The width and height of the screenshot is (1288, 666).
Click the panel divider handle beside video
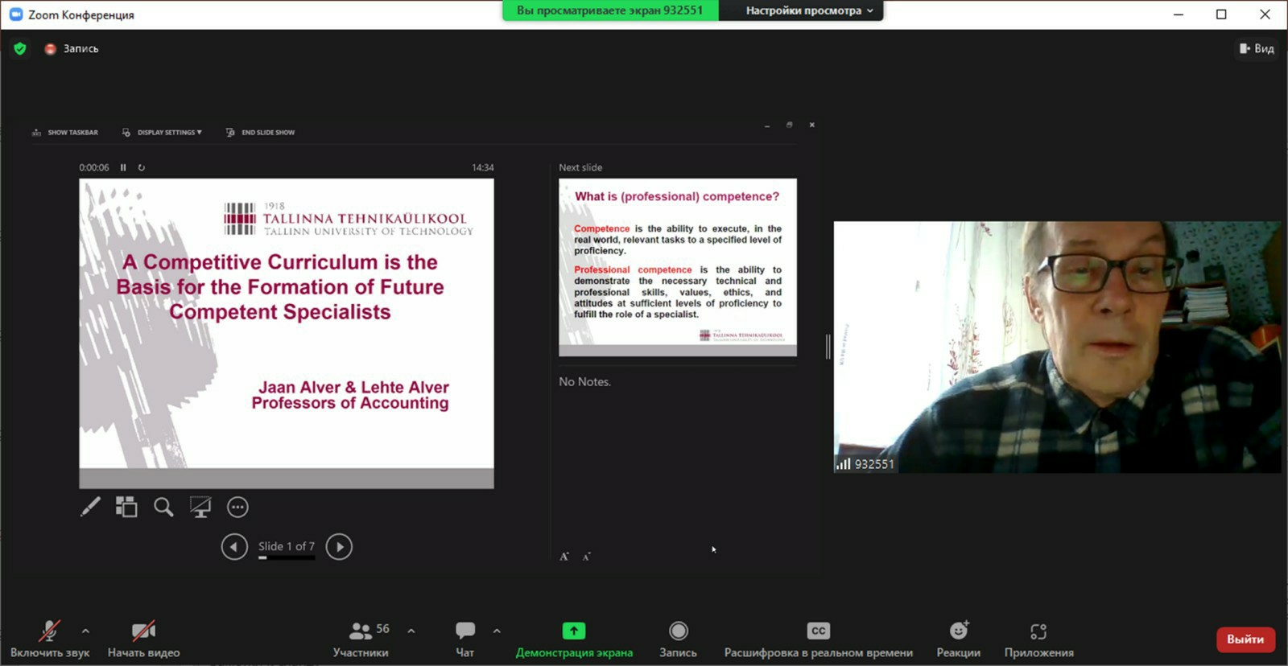click(x=828, y=347)
